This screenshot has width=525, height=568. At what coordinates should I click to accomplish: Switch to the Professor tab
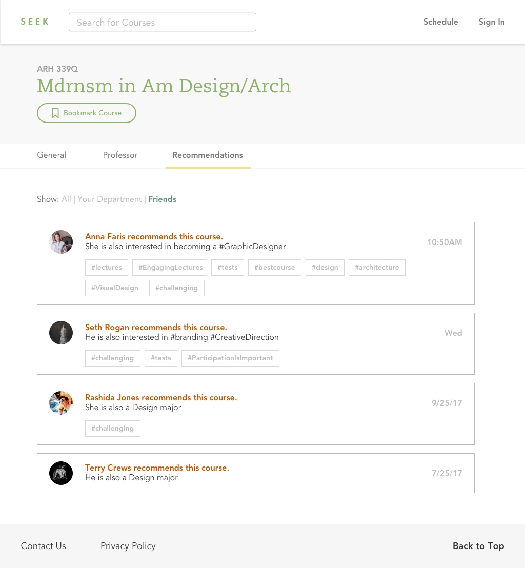click(120, 155)
